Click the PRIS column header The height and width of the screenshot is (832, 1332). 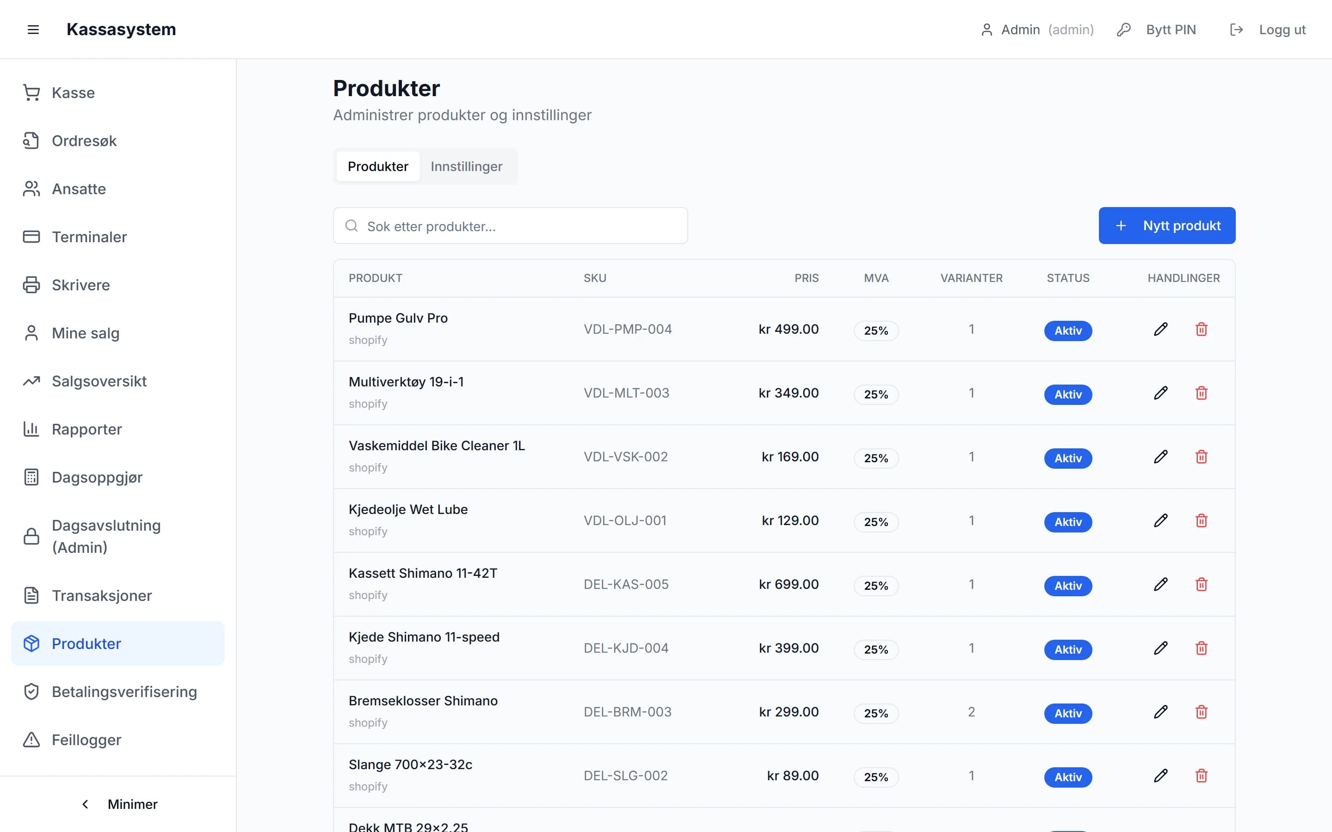[x=806, y=278]
